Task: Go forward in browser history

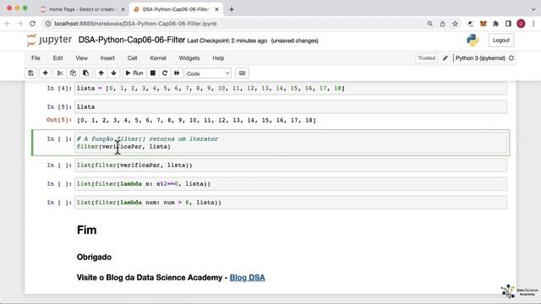Action: pos(20,24)
